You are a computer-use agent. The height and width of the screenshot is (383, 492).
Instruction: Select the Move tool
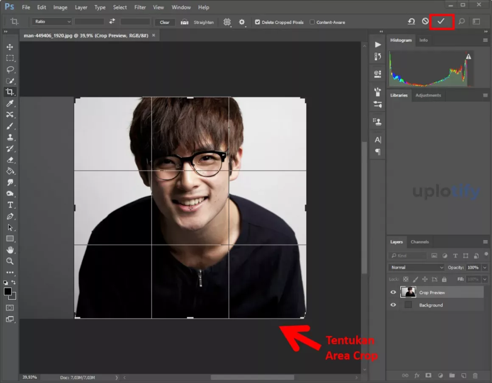click(x=10, y=47)
